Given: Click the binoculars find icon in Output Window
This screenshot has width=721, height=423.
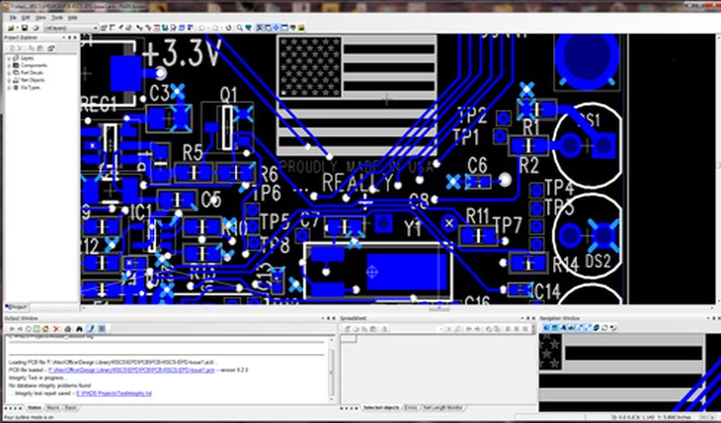Looking at the screenshot, I should [x=79, y=328].
